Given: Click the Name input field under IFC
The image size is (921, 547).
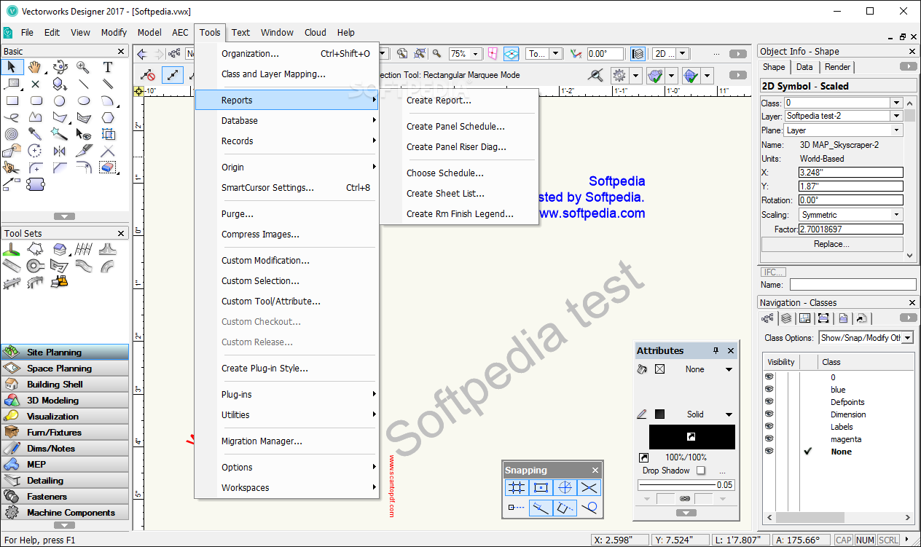Looking at the screenshot, I should click(x=853, y=285).
